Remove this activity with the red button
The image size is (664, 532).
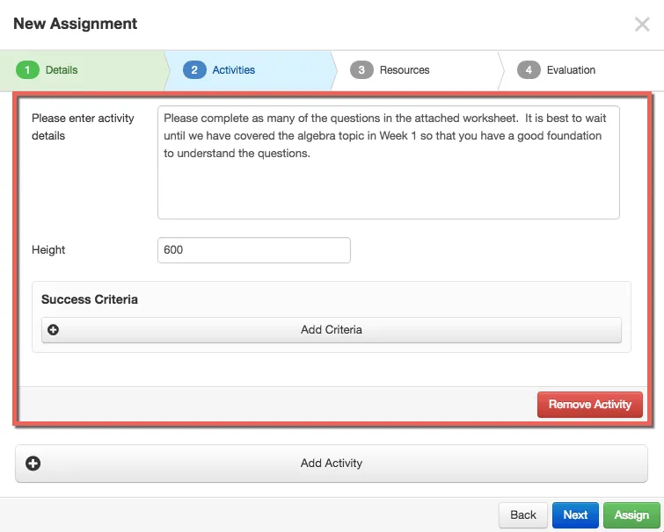pos(590,405)
